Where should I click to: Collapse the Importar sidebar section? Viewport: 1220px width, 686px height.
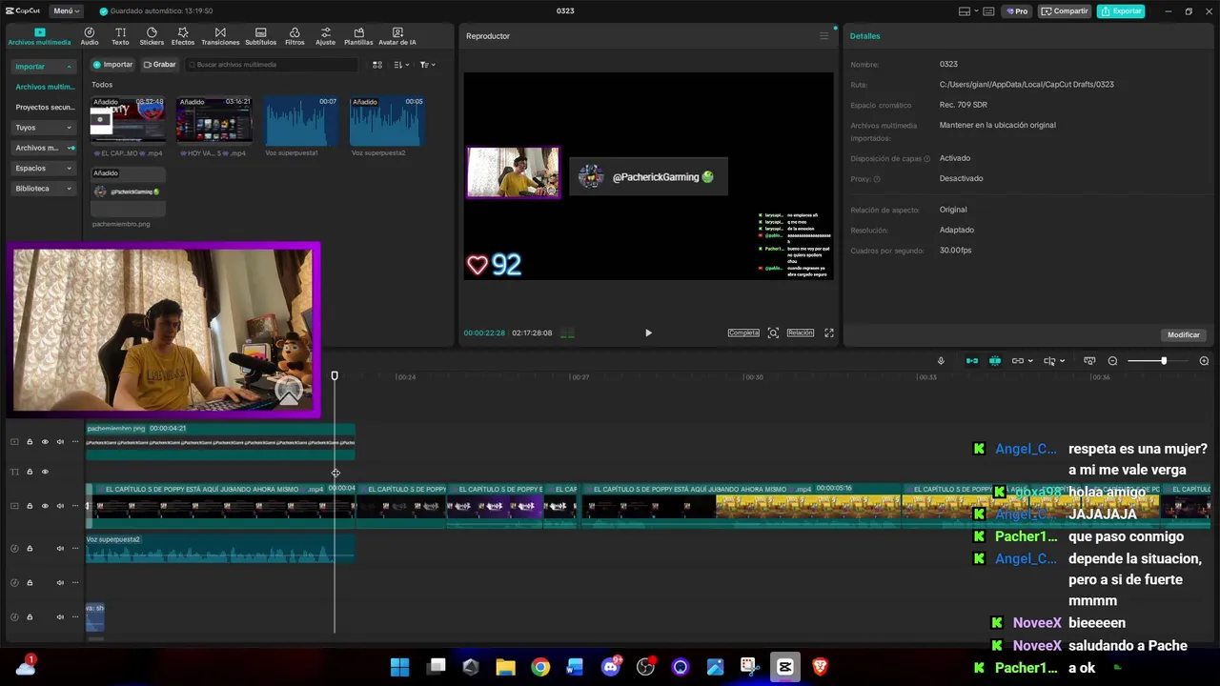[44, 67]
